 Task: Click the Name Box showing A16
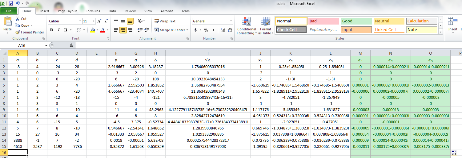22,45
